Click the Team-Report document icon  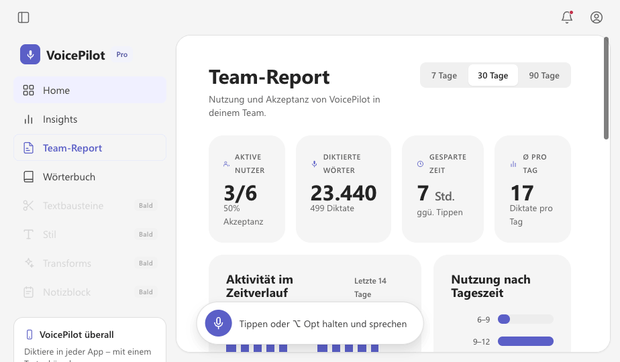click(x=28, y=147)
